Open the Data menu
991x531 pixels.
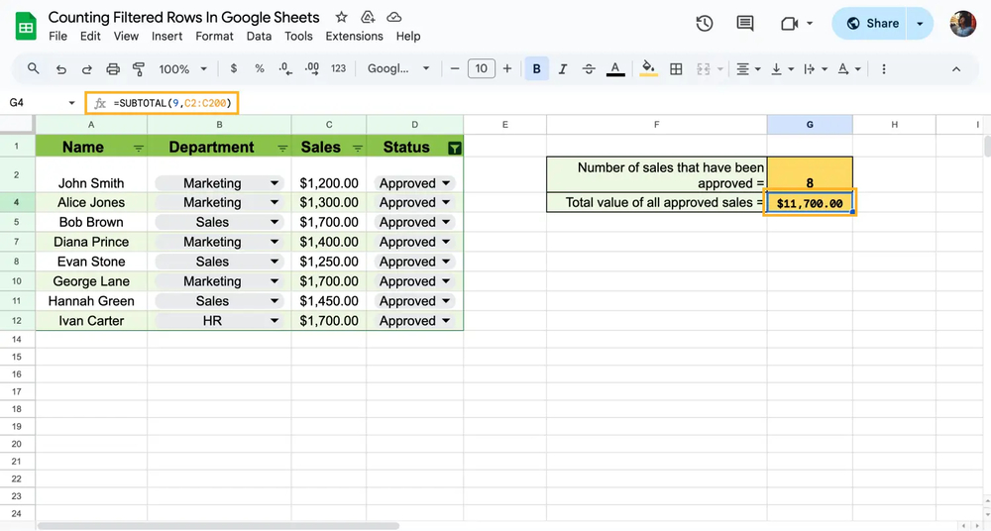pyautogui.click(x=259, y=36)
